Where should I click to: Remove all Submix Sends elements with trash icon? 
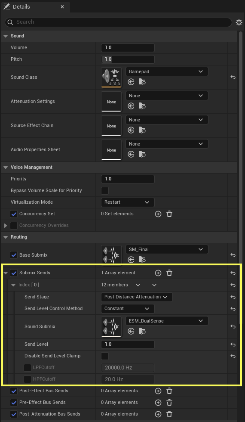coord(169,273)
